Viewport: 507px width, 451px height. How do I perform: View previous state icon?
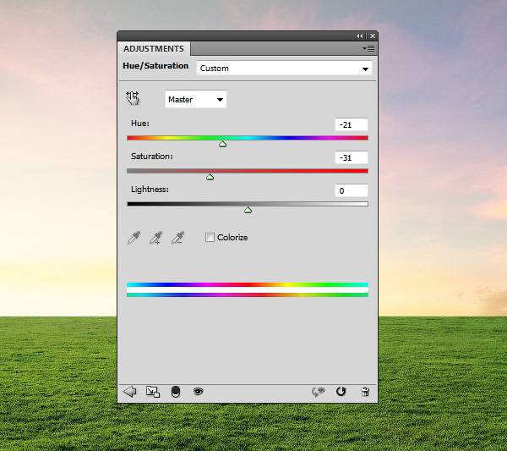pos(319,392)
